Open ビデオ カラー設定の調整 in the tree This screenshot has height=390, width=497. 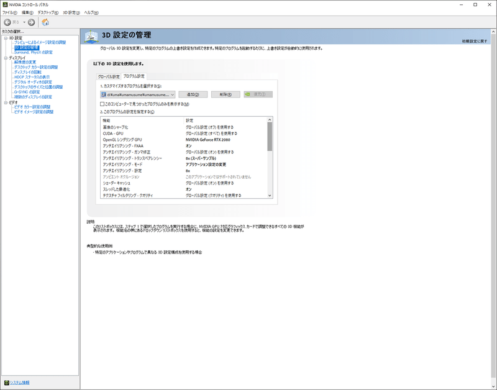click(32, 107)
